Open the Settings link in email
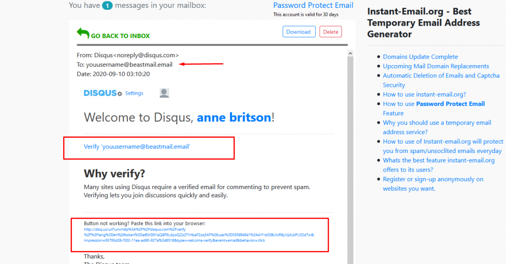Screen dimensions: 506x264 click(134, 93)
